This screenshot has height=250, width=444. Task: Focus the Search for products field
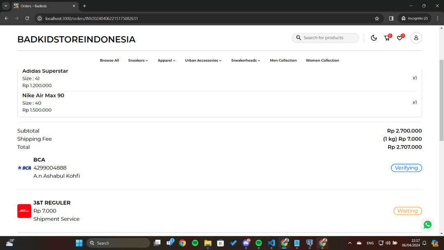(x=325, y=38)
